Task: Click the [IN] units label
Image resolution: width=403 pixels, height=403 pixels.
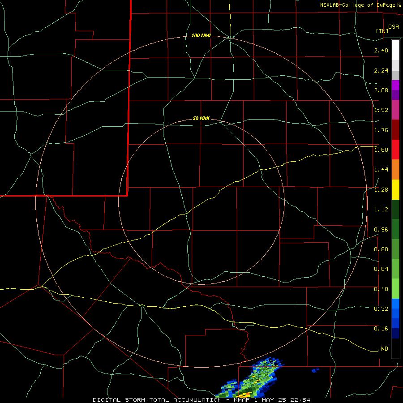Action: tap(382, 31)
